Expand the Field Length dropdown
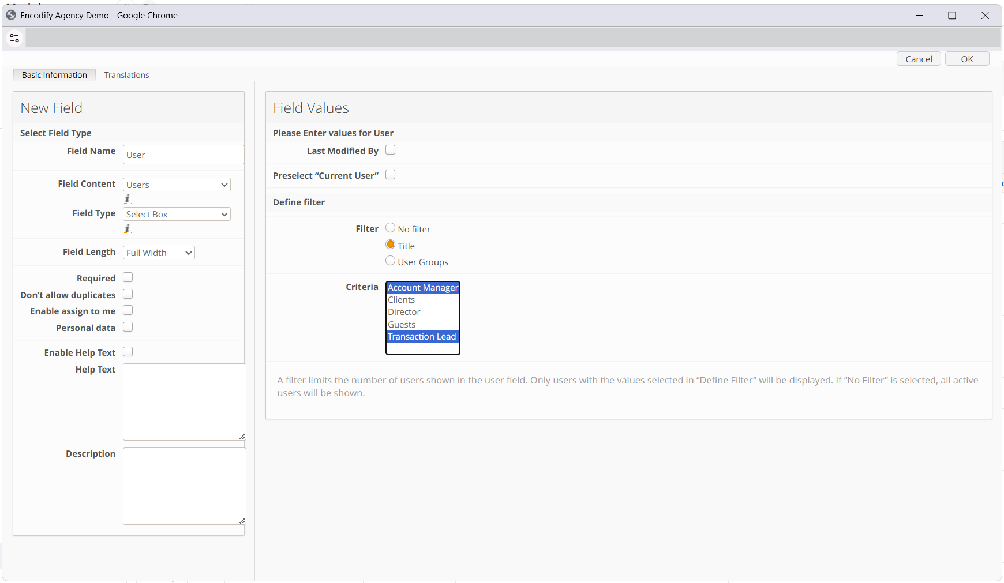1004x583 pixels. pyautogui.click(x=159, y=253)
